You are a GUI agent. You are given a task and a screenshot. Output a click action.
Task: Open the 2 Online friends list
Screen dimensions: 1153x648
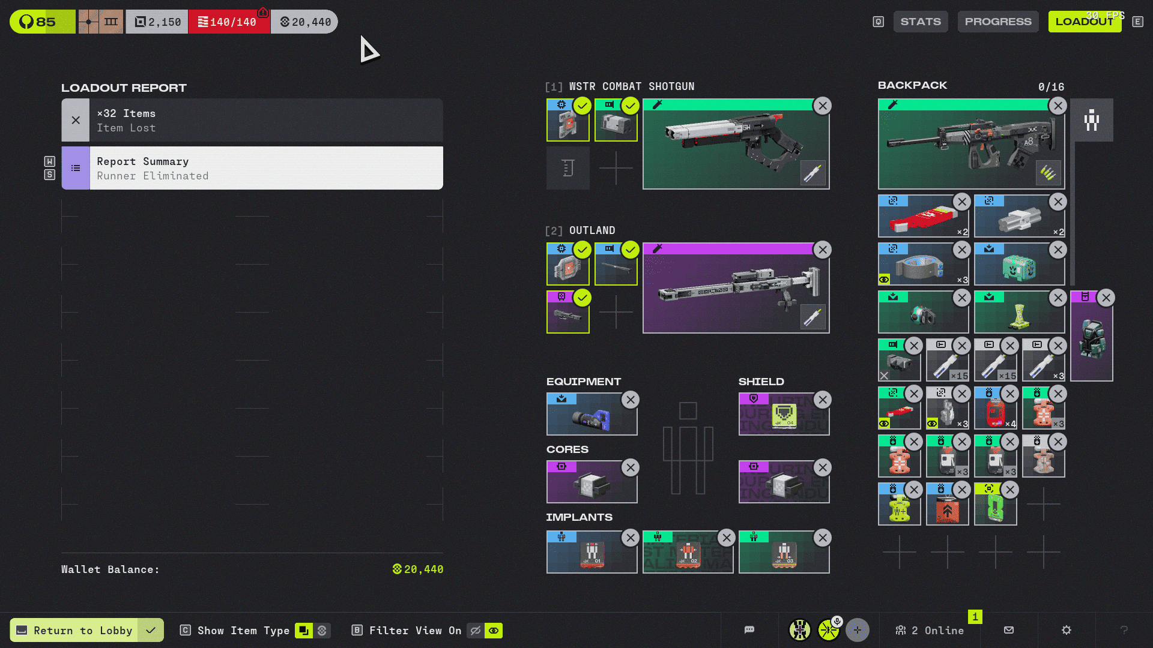coord(930,631)
